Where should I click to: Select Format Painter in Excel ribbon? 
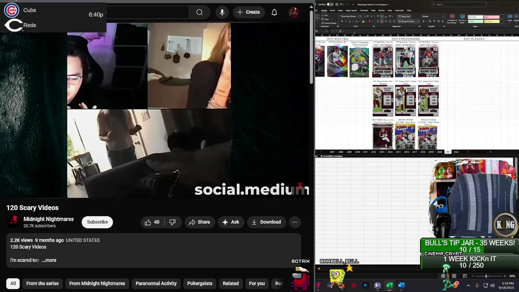tap(329, 23)
